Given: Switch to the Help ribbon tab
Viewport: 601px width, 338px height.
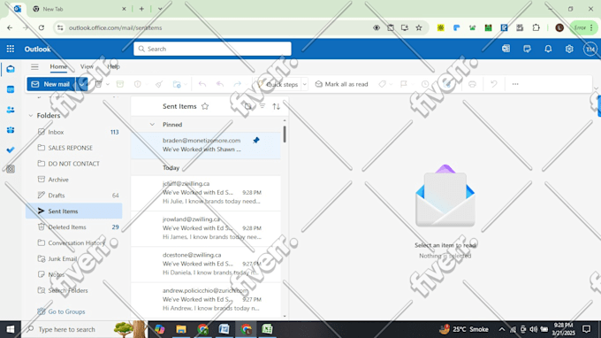Looking at the screenshot, I should click(113, 66).
